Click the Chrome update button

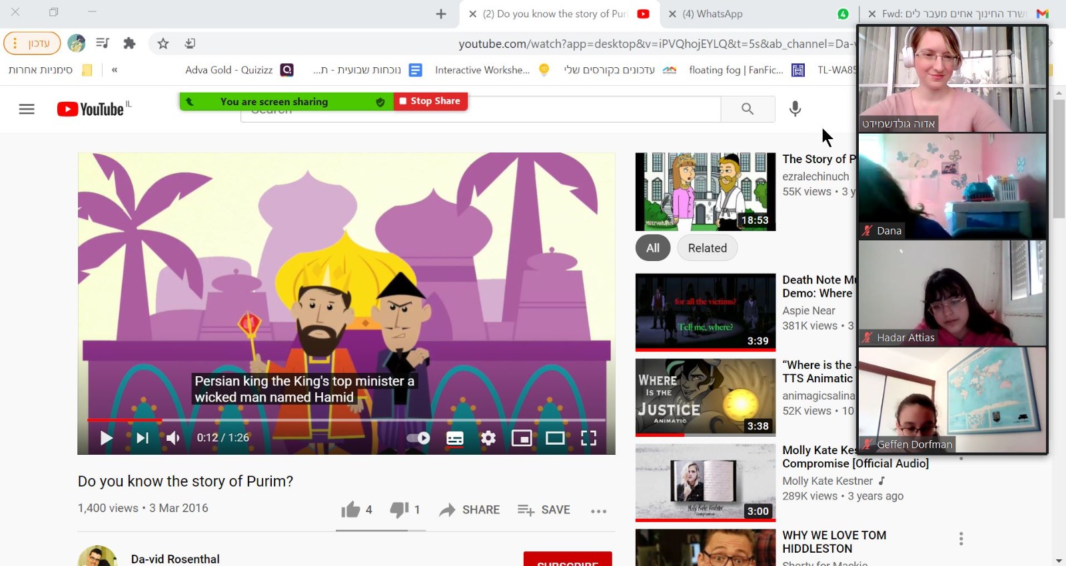(x=32, y=44)
